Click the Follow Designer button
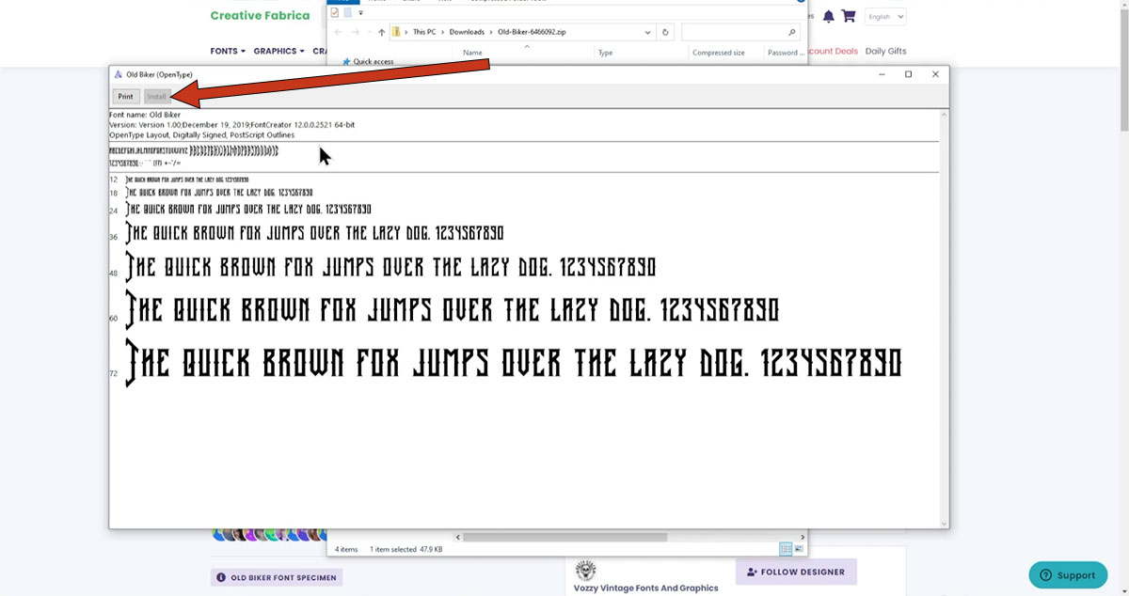1129x596 pixels. [796, 572]
